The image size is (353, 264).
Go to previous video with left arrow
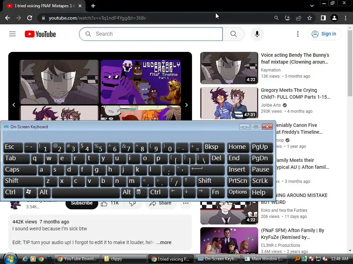(14, 105)
